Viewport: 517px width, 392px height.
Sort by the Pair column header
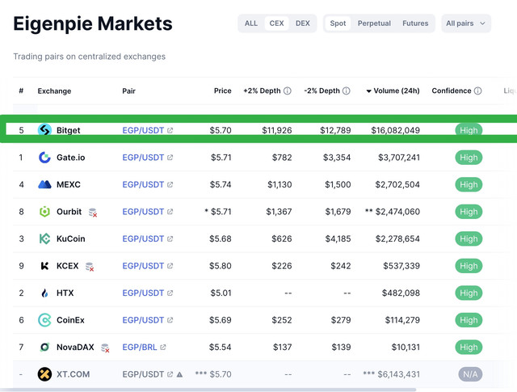pos(129,91)
